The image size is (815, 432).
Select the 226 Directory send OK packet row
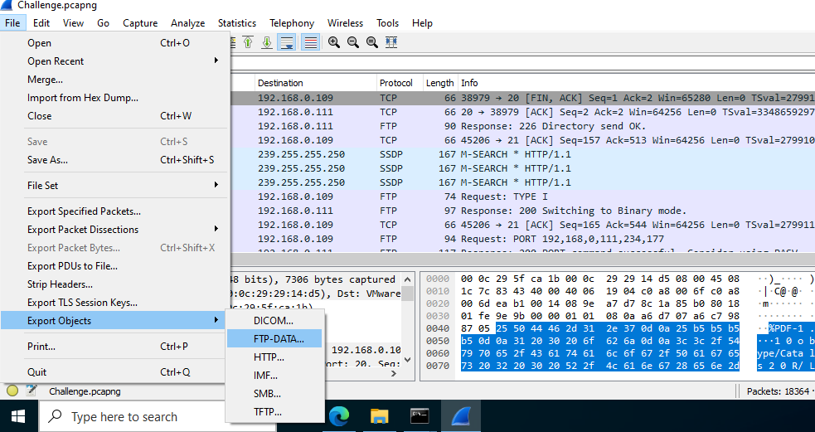[x=522, y=126]
